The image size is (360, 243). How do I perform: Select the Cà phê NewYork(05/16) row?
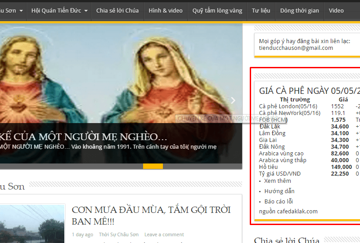tap(309, 113)
